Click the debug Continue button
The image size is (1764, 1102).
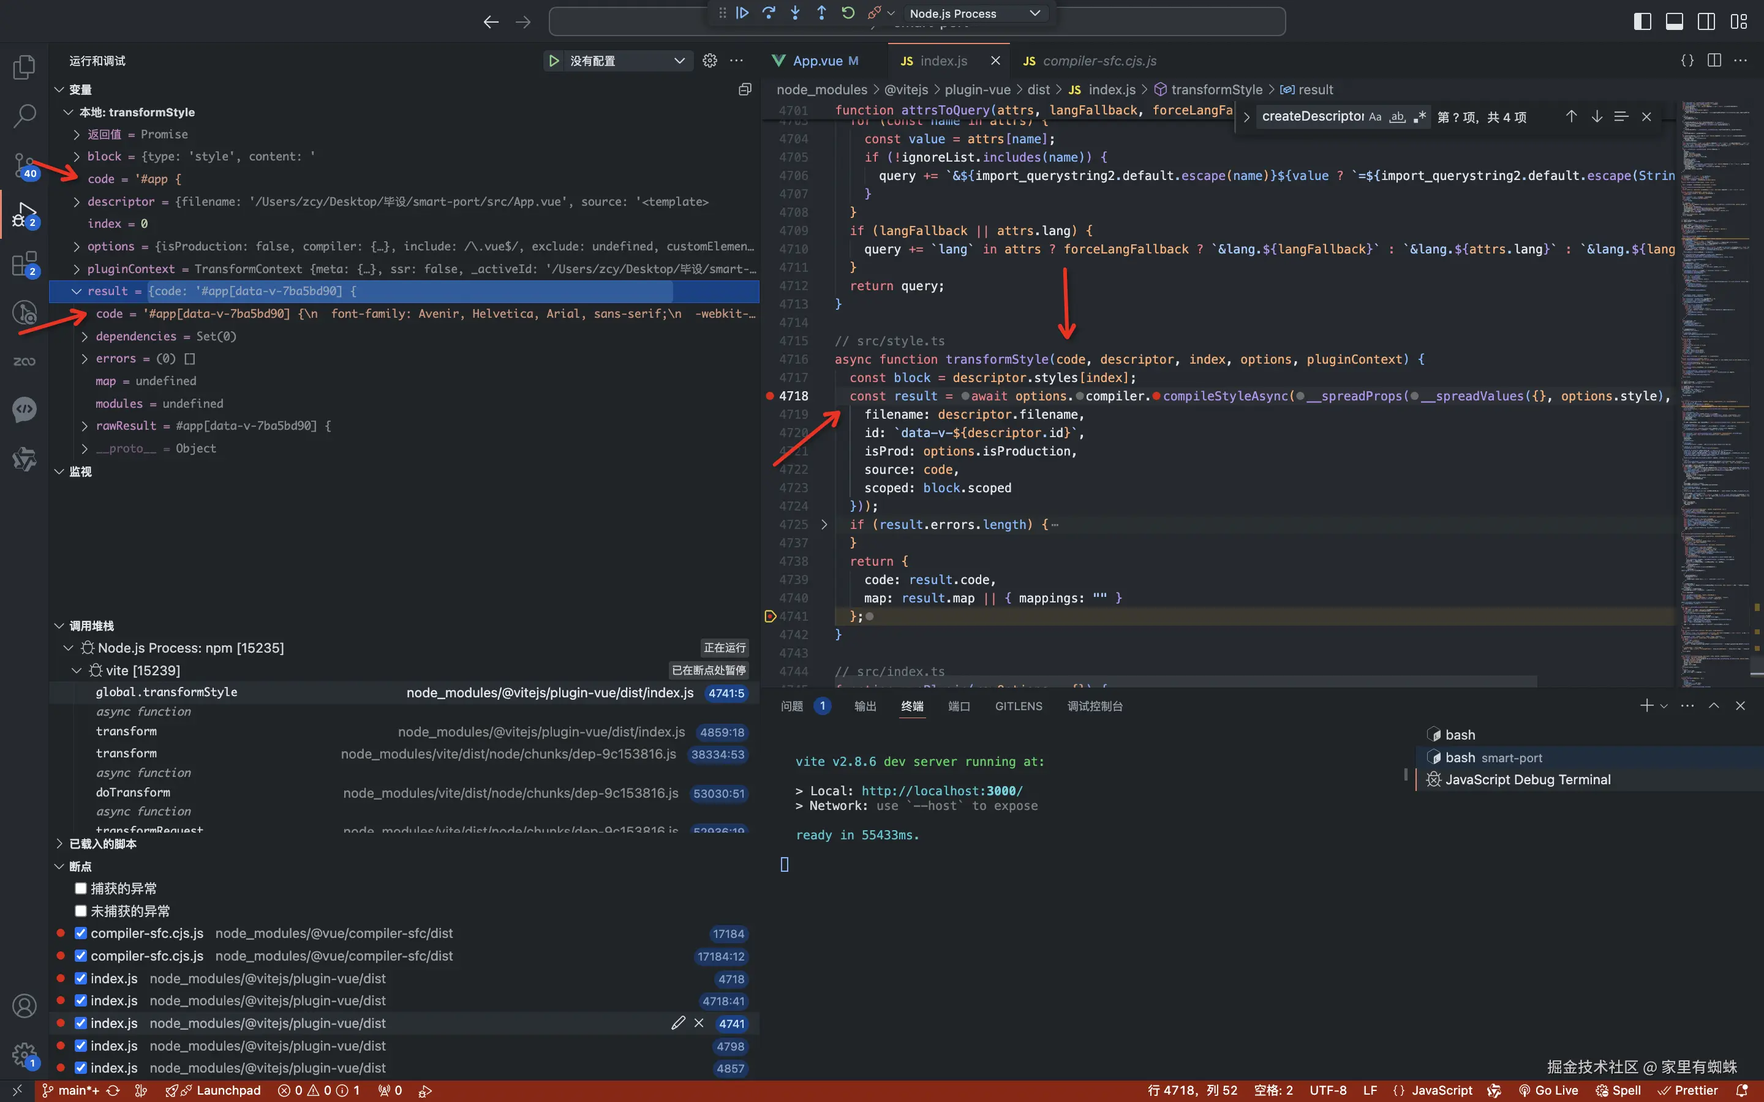(742, 13)
